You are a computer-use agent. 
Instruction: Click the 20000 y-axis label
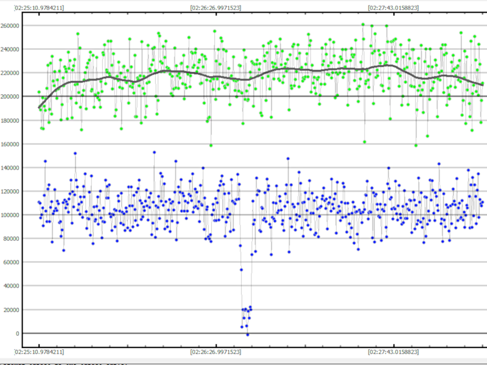click(x=12, y=310)
